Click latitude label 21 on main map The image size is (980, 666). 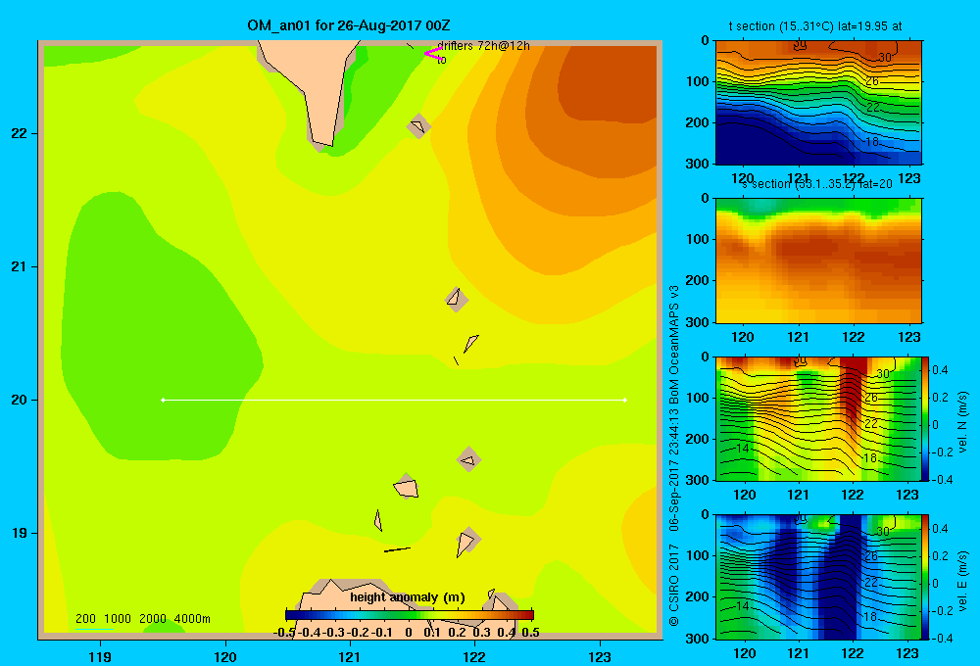[x=19, y=266]
